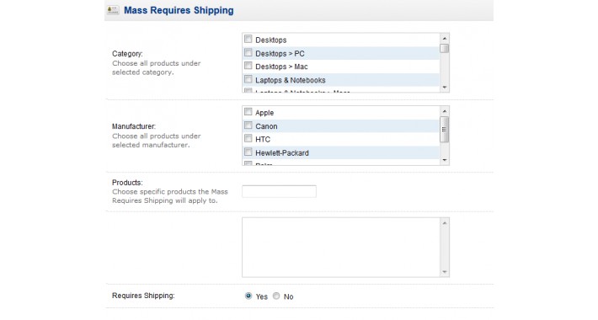The width and height of the screenshot is (598, 320).
Task: Check the Apple manufacturer checkbox
Action: tap(248, 112)
